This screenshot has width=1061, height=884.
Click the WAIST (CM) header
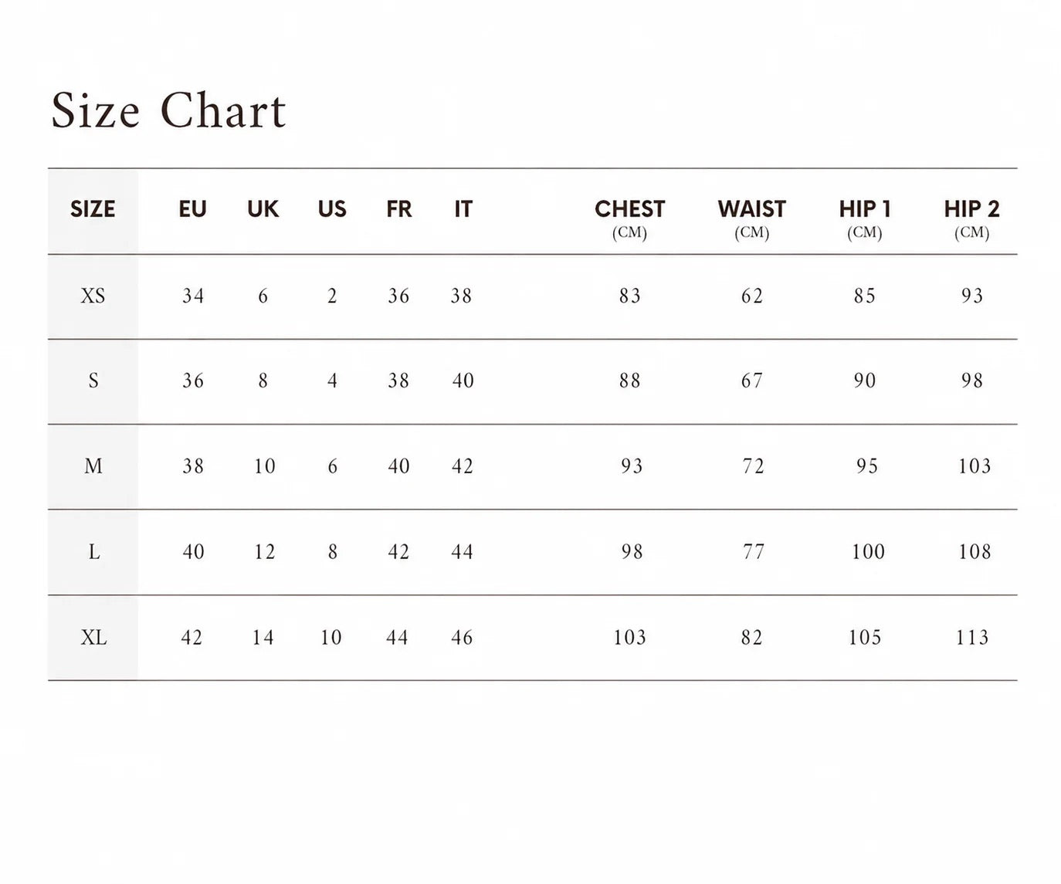coord(751,219)
